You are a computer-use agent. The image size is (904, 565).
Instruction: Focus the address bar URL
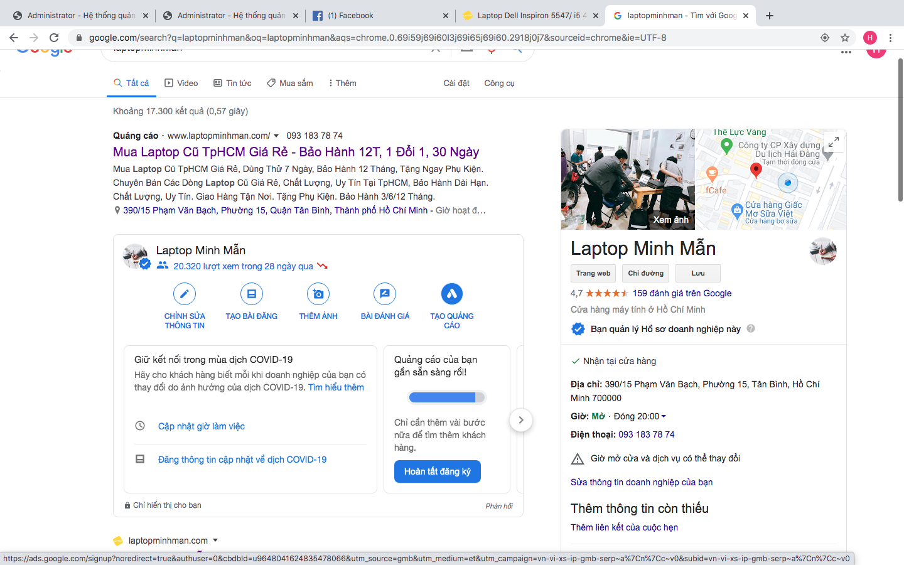(378, 38)
